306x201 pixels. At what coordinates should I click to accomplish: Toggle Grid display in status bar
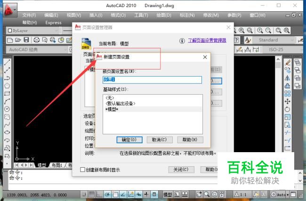tap(92, 194)
